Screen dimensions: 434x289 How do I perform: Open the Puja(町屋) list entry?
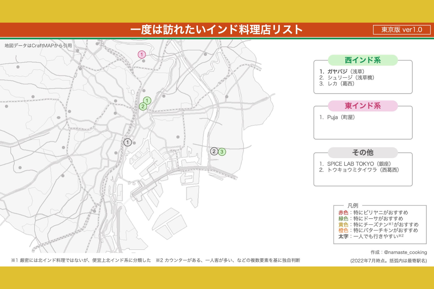pyautogui.click(x=341, y=117)
